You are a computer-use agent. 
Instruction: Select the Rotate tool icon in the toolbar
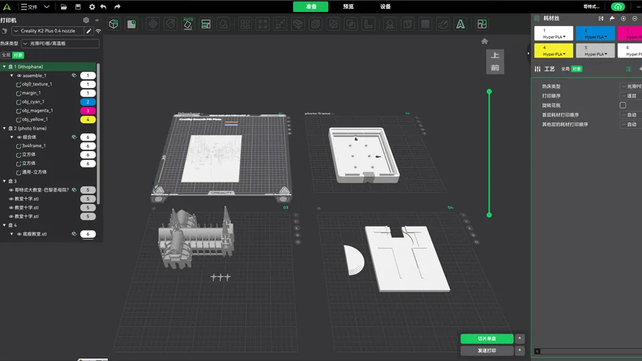pos(171,24)
